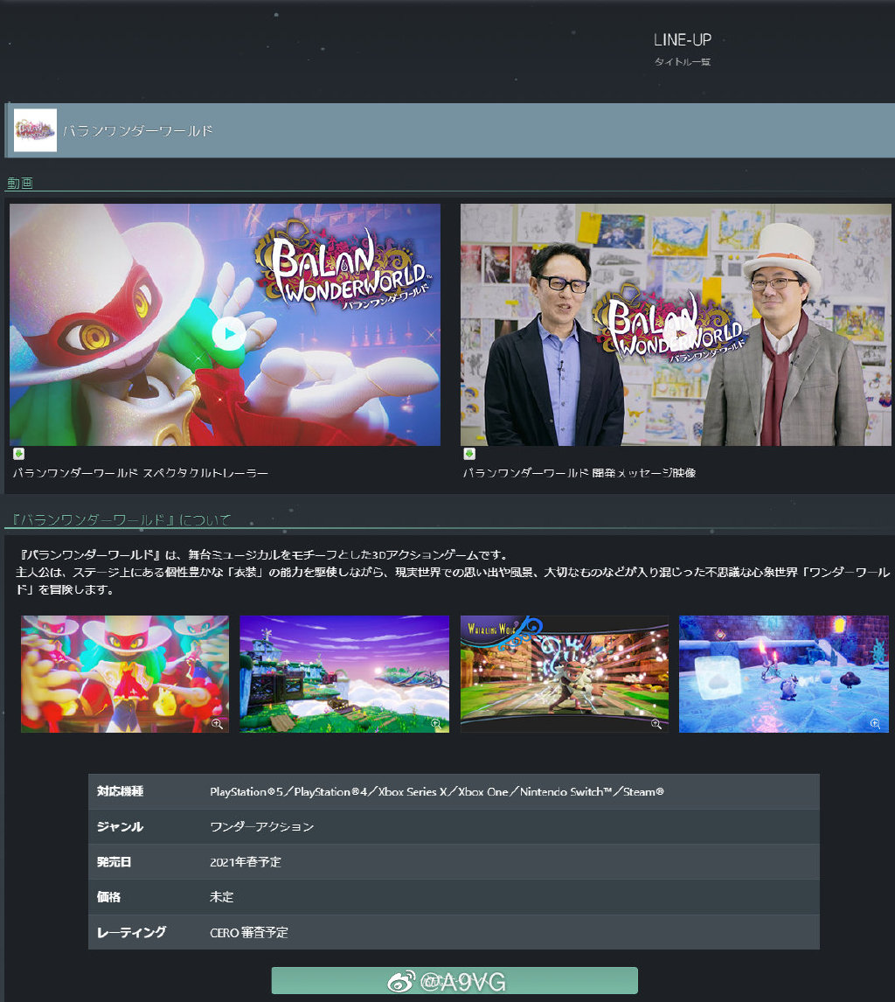This screenshot has height=1002, width=895.
Task: Click green download icon under Spectacle Trailer
Action: coord(19,454)
